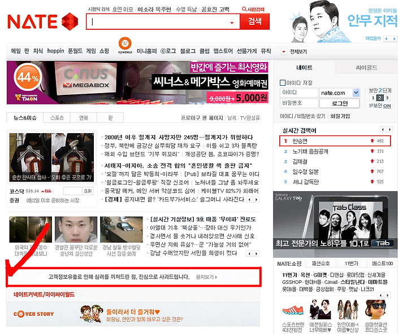Open the 메일 menu item
Screen dimensions: 407x334
tap(16, 51)
